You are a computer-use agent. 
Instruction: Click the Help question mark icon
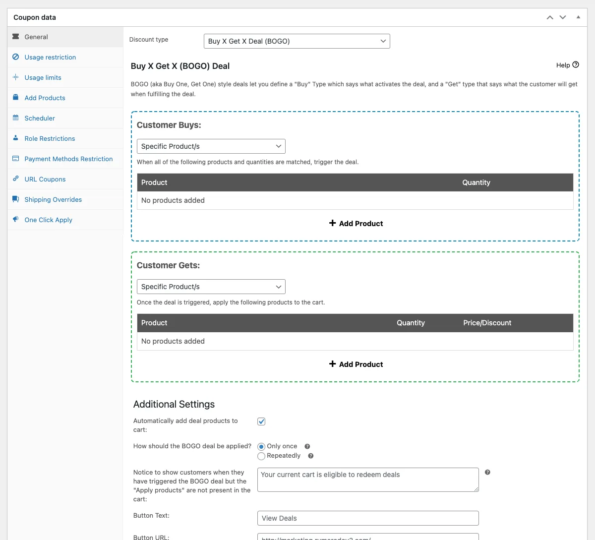click(x=576, y=65)
